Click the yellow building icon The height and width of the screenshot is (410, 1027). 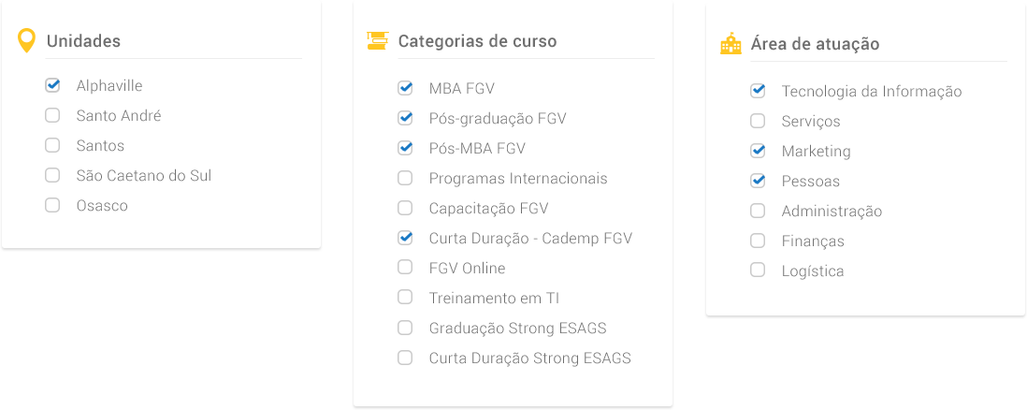pyautogui.click(x=730, y=44)
